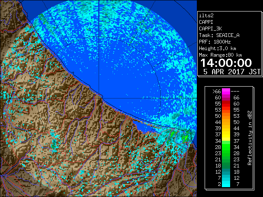Click the 'CAPPI_3K' product label
Screen dimensions: 263x197
click(x=210, y=29)
